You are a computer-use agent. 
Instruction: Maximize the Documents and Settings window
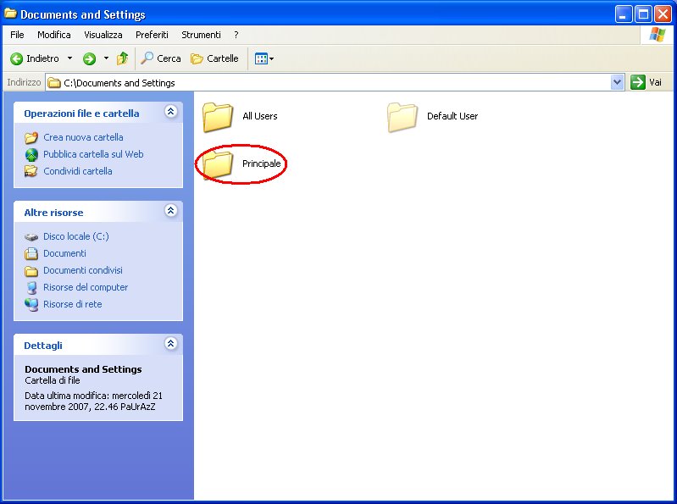coord(643,14)
